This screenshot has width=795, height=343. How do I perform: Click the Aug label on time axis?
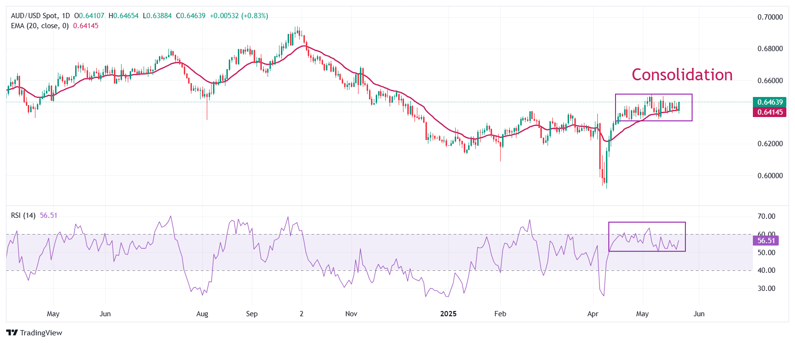[202, 314]
